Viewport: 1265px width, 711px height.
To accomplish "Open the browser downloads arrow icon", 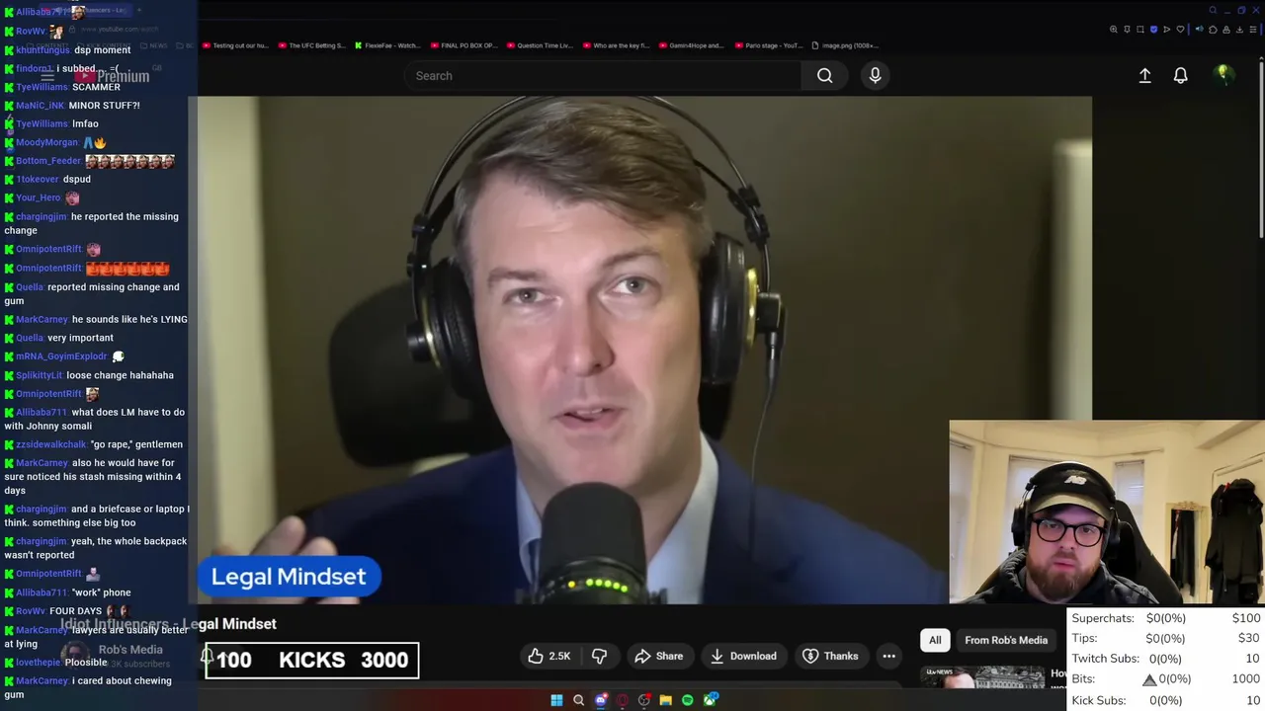I will tap(1239, 30).
